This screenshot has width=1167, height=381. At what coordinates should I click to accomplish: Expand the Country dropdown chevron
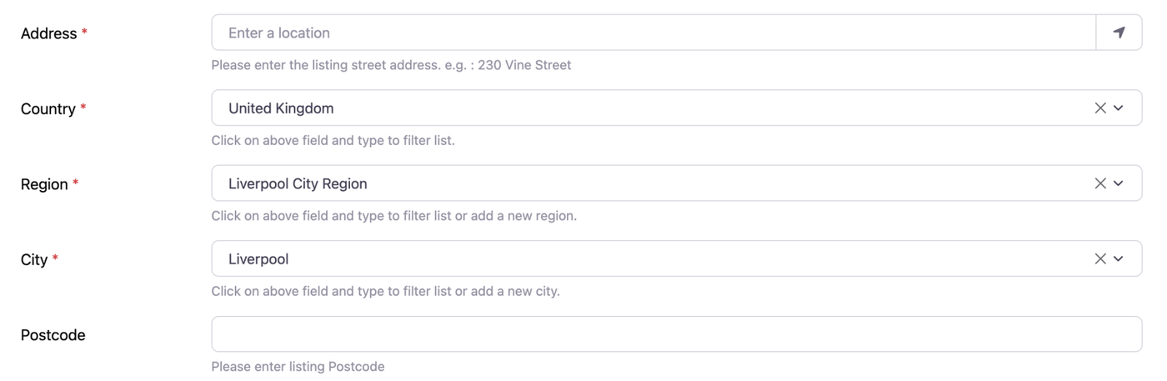point(1119,108)
